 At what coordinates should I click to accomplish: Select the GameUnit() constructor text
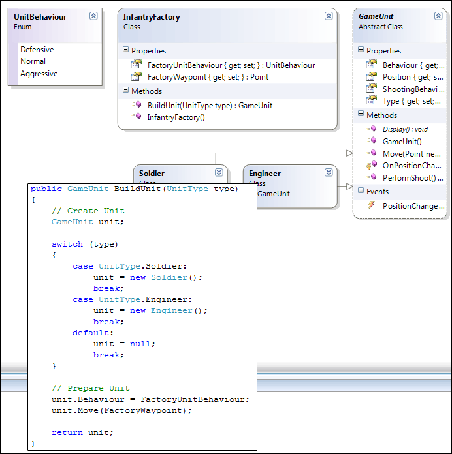point(402,142)
